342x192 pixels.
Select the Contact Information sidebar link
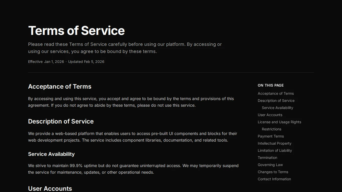click(x=274, y=179)
